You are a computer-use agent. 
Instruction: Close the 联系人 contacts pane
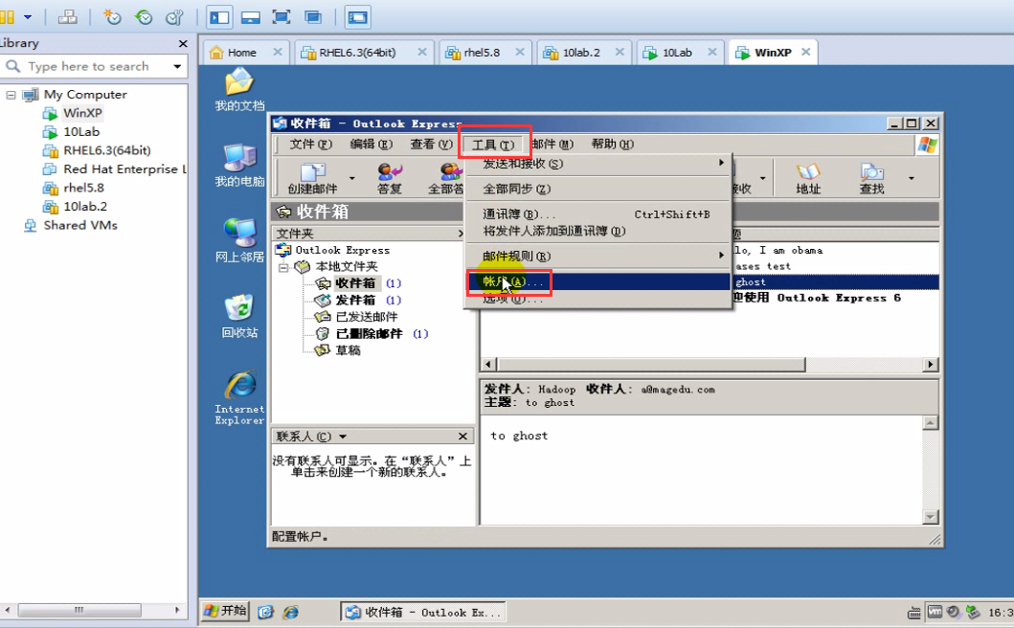pyautogui.click(x=463, y=437)
